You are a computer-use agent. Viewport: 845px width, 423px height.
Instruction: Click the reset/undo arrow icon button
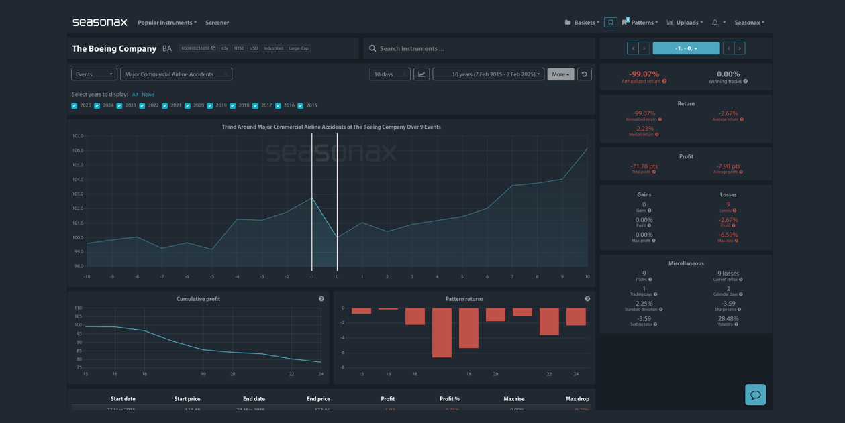pyautogui.click(x=584, y=74)
